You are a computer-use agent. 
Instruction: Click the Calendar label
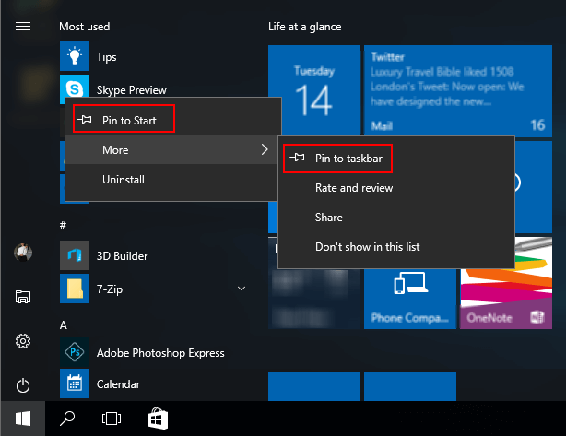pos(118,384)
